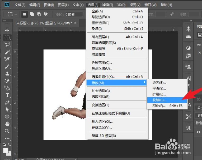202x160 pixels.
Task: Open the Adjustments half-circle panel icon
Action: click(188, 48)
